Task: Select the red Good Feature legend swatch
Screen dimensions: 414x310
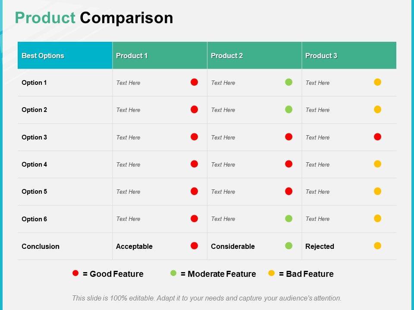Action: click(x=76, y=273)
